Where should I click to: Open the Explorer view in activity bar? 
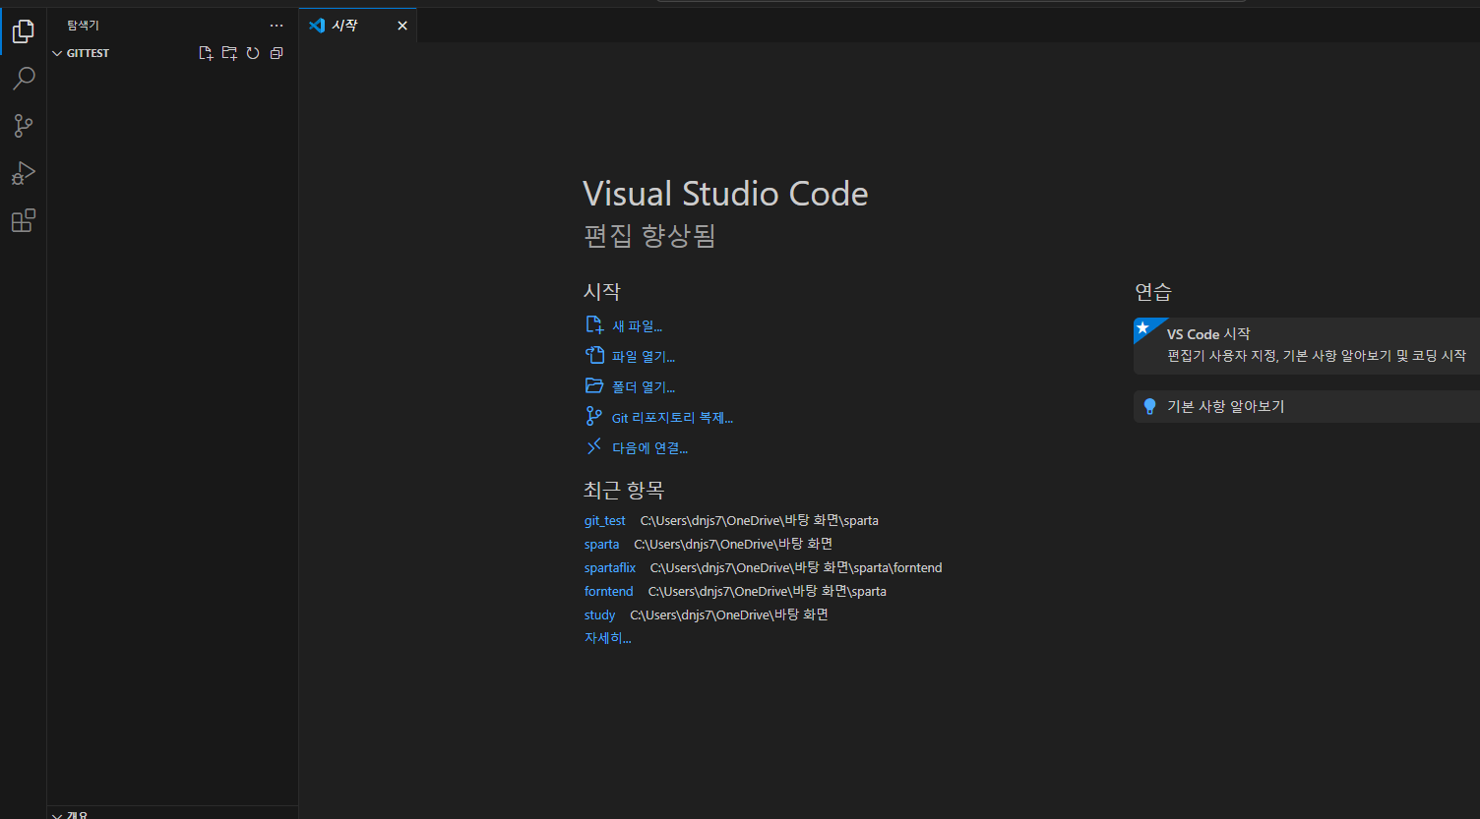[x=24, y=31]
